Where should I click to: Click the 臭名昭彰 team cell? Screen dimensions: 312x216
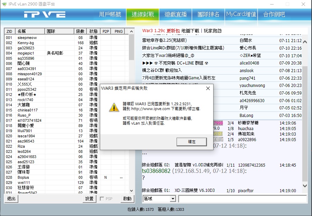[x=55, y=53]
